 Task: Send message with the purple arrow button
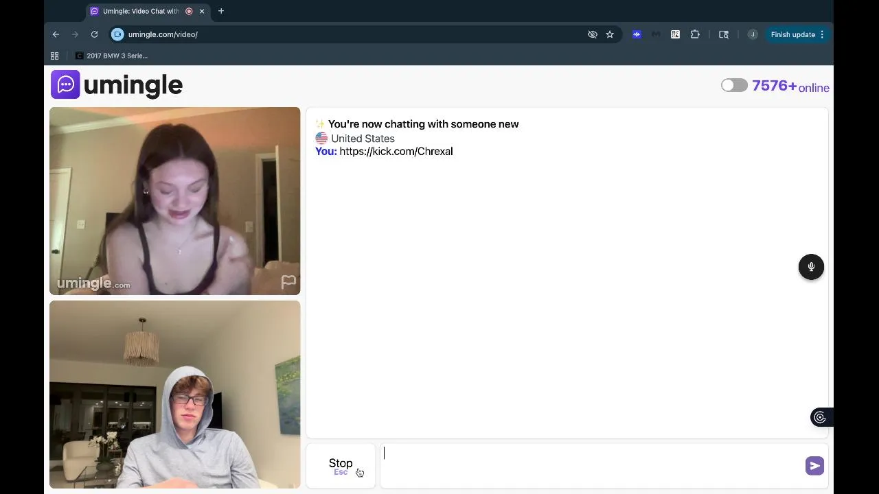tap(814, 466)
